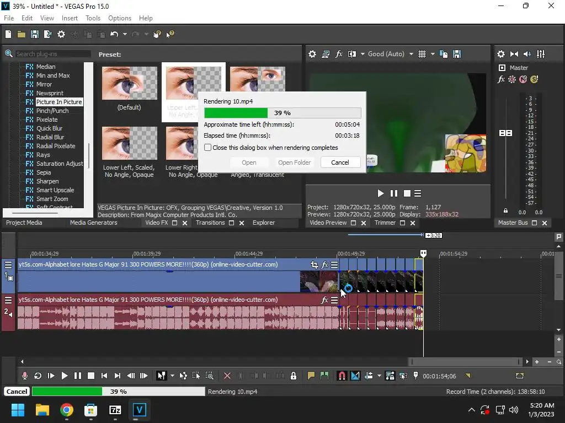Image resolution: width=565 pixels, height=423 pixels.
Task: Click Play From Start in transport bar
Action: [51, 376]
